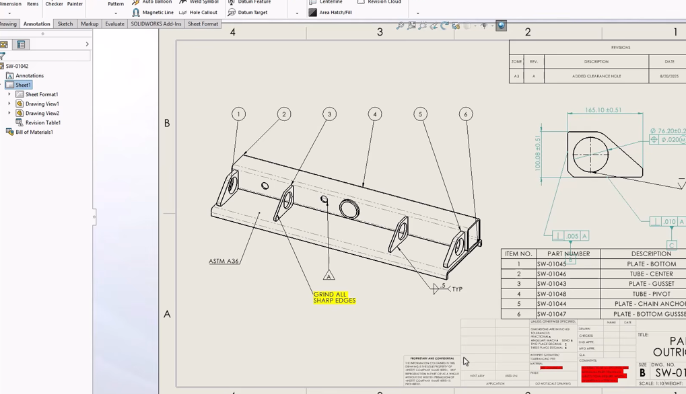
Task: Expand the feature tree flyout arrow
Action: (87, 44)
